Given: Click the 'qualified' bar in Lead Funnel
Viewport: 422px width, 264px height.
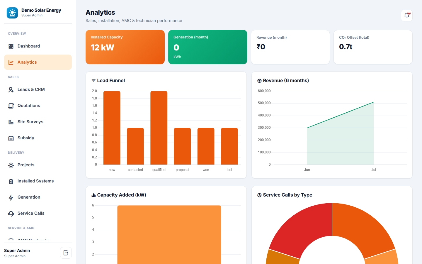Looking at the screenshot, I should tap(159, 128).
